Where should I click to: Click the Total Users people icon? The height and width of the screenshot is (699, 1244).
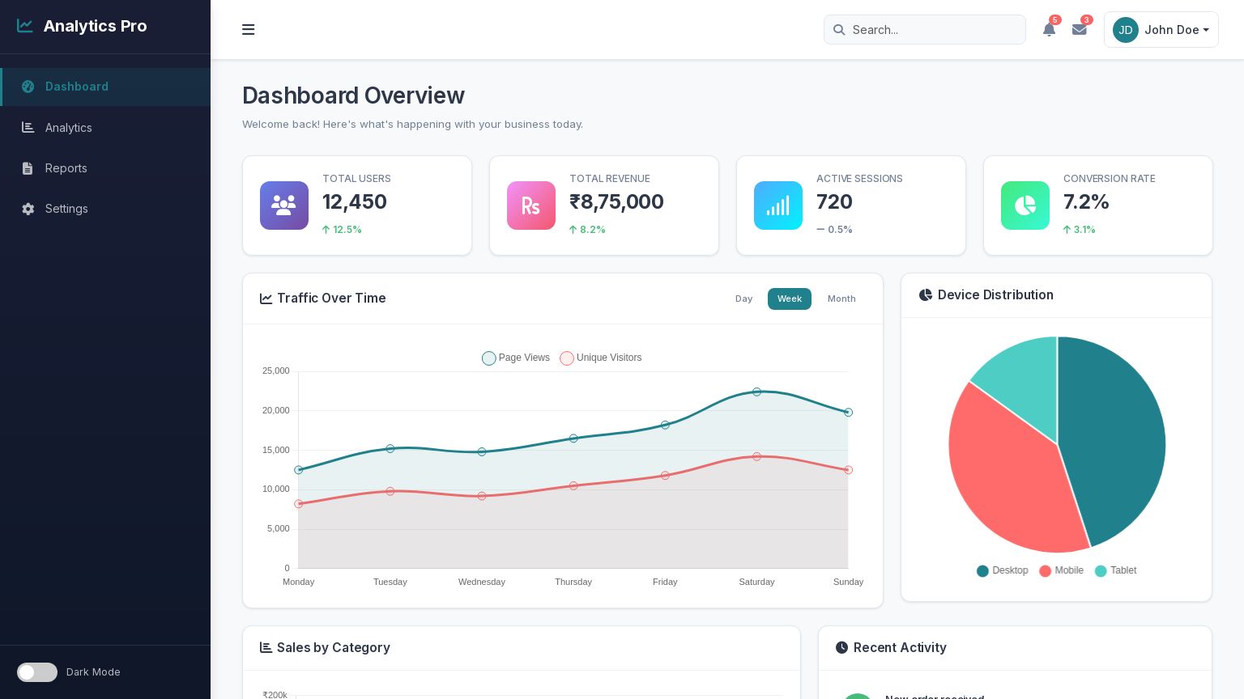pos(283,205)
